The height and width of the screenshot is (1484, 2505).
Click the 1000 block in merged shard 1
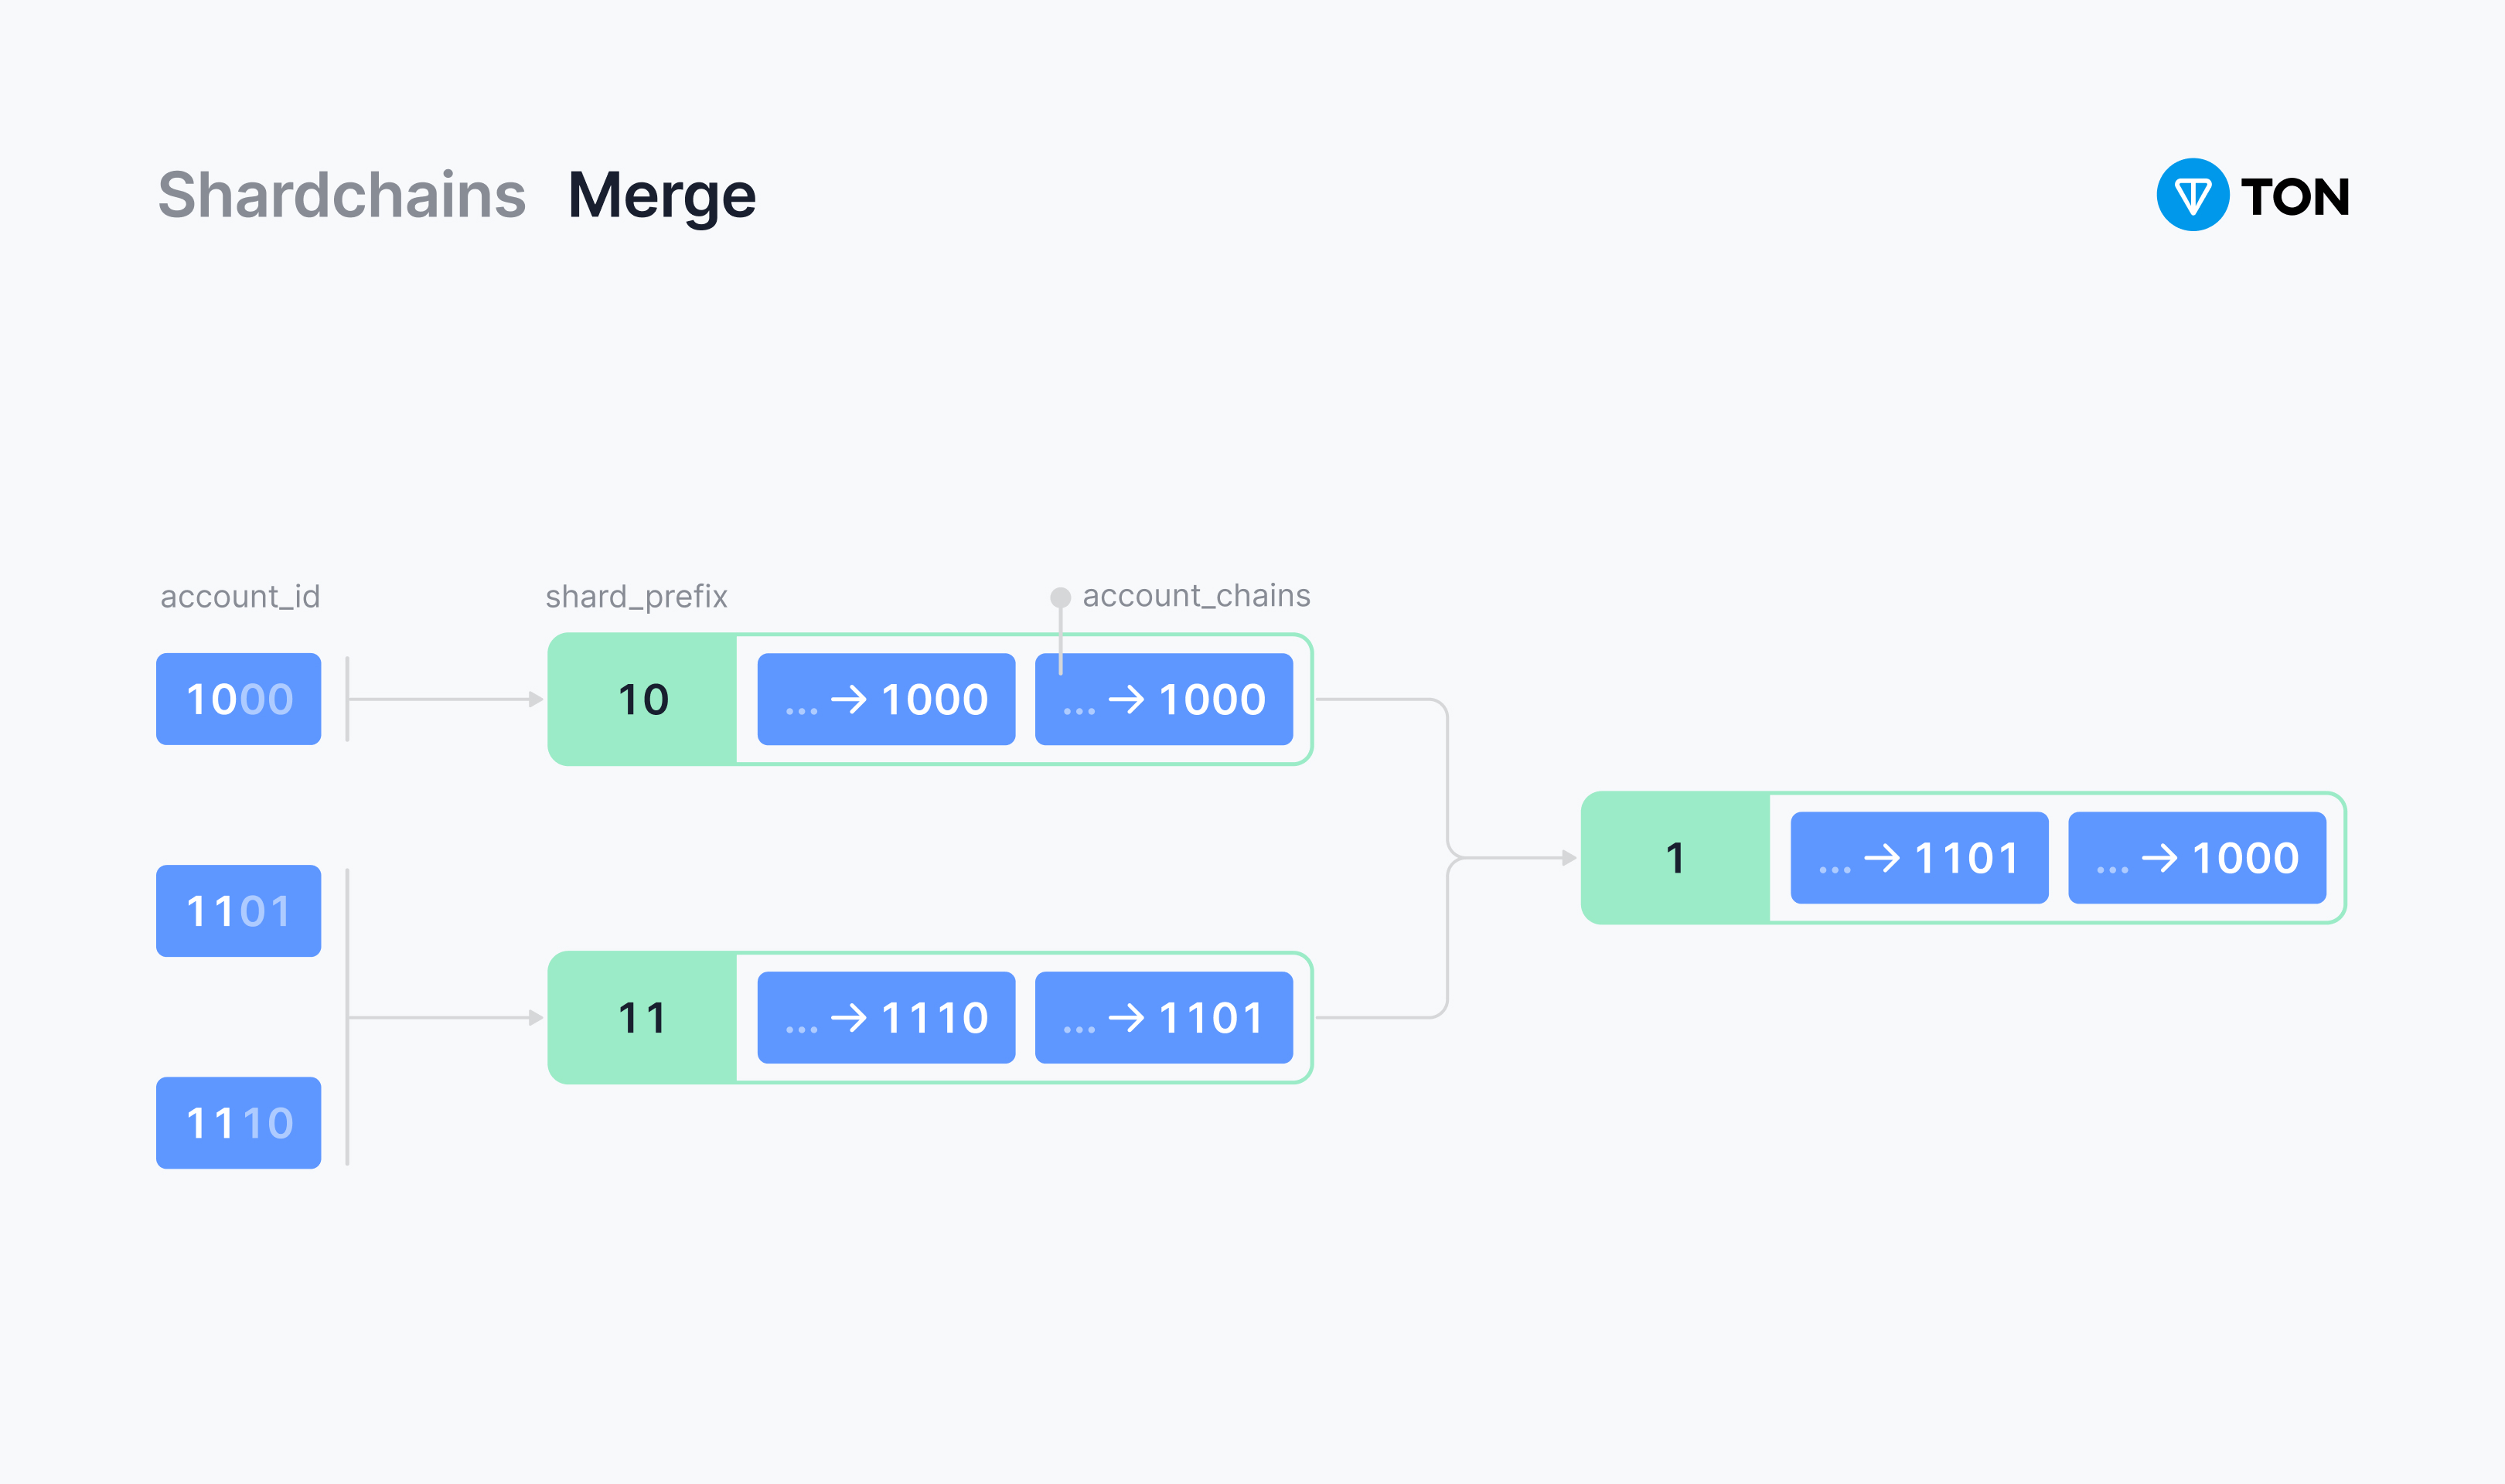pos(2196,857)
